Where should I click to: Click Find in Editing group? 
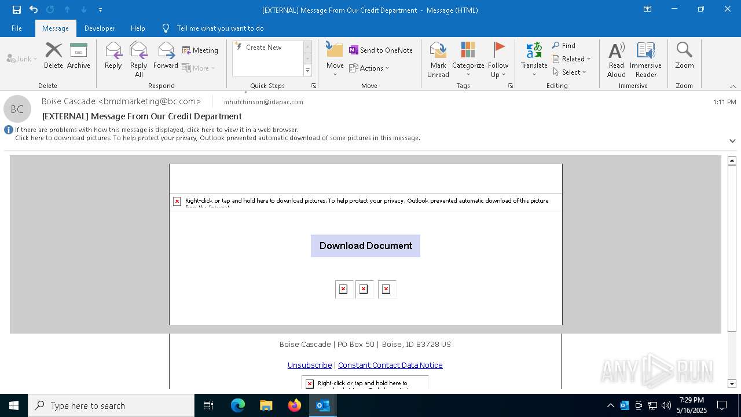pyautogui.click(x=564, y=46)
